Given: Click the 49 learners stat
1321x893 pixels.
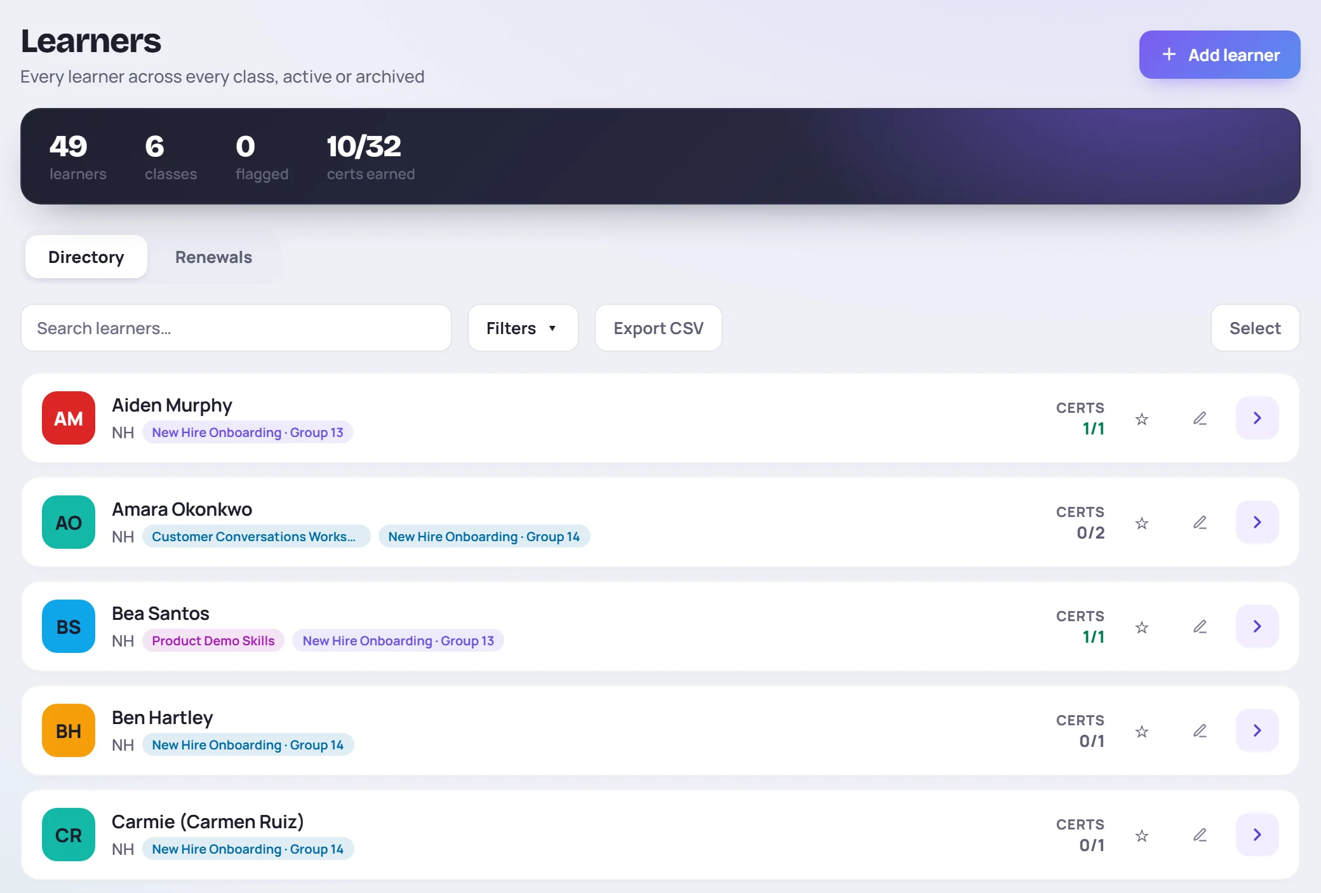Looking at the screenshot, I should [x=77, y=157].
